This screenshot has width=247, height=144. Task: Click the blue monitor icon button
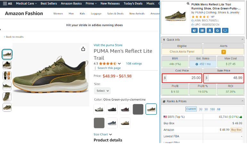tap(225, 30)
